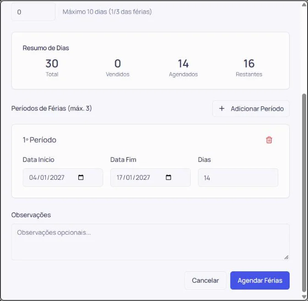Open calendar picker icon in Data Fim

(168, 177)
